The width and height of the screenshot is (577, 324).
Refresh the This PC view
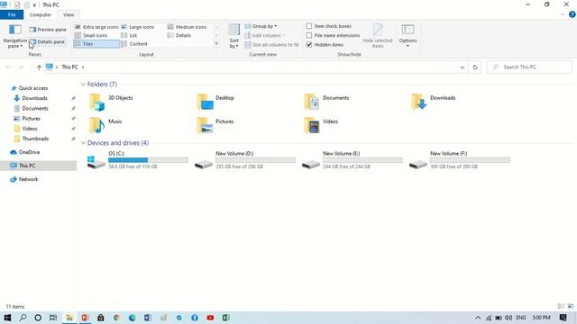[x=475, y=67]
